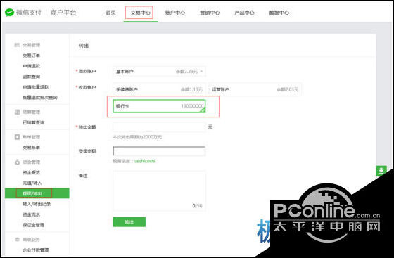Click the 交易管理 section icon in sidebar

click(x=17, y=45)
